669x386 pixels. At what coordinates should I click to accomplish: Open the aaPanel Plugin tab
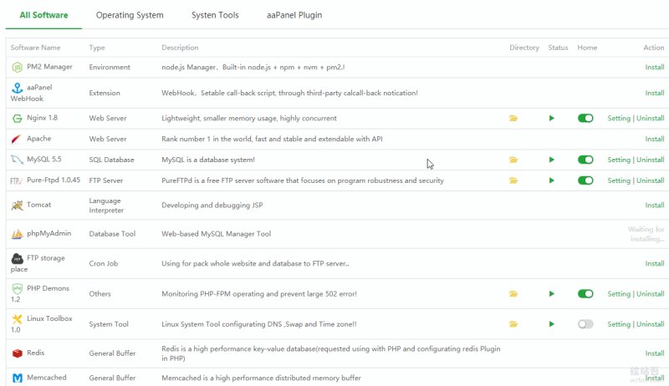[294, 15]
